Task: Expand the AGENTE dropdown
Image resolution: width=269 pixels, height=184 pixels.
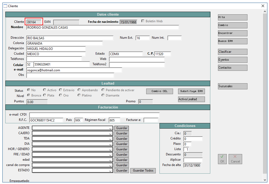Action: (110, 128)
